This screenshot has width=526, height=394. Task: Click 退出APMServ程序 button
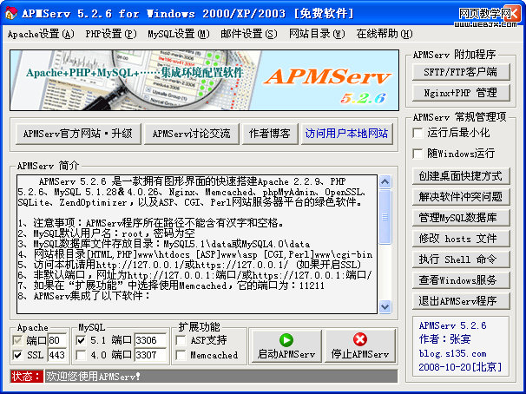tap(461, 301)
